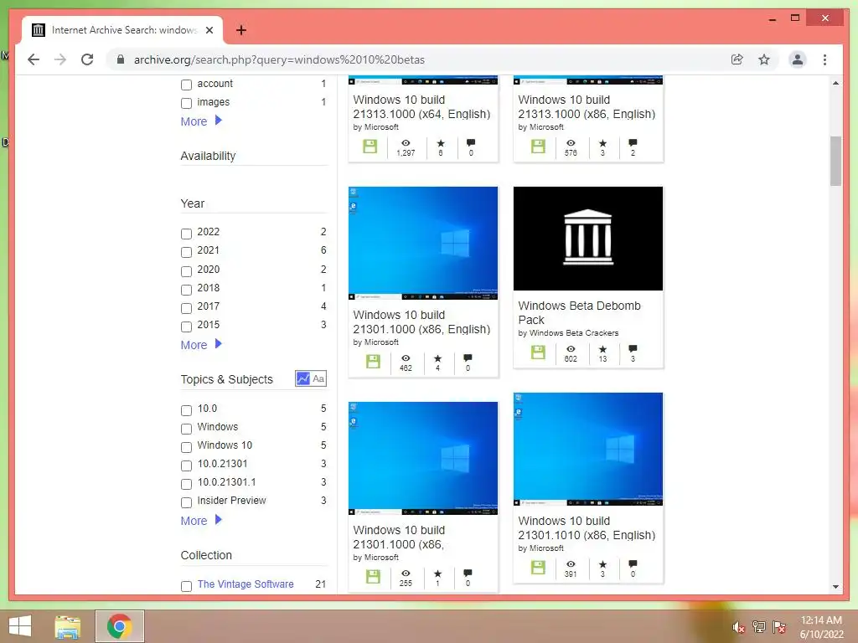Screen dimensions: 858x643
Task: Click the views eye with 462 views
Action: (x=406, y=358)
